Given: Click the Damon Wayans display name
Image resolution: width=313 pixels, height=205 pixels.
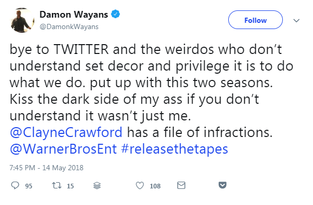Looking at the screenshot, I should click(x=74, y=15).
